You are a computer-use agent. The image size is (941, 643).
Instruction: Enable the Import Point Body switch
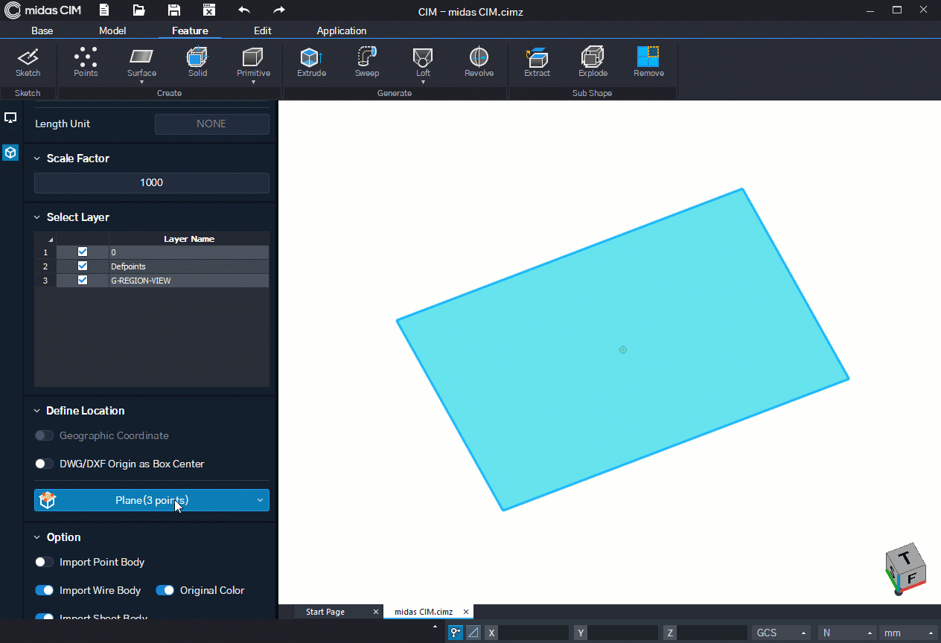[x=44, y=562]
